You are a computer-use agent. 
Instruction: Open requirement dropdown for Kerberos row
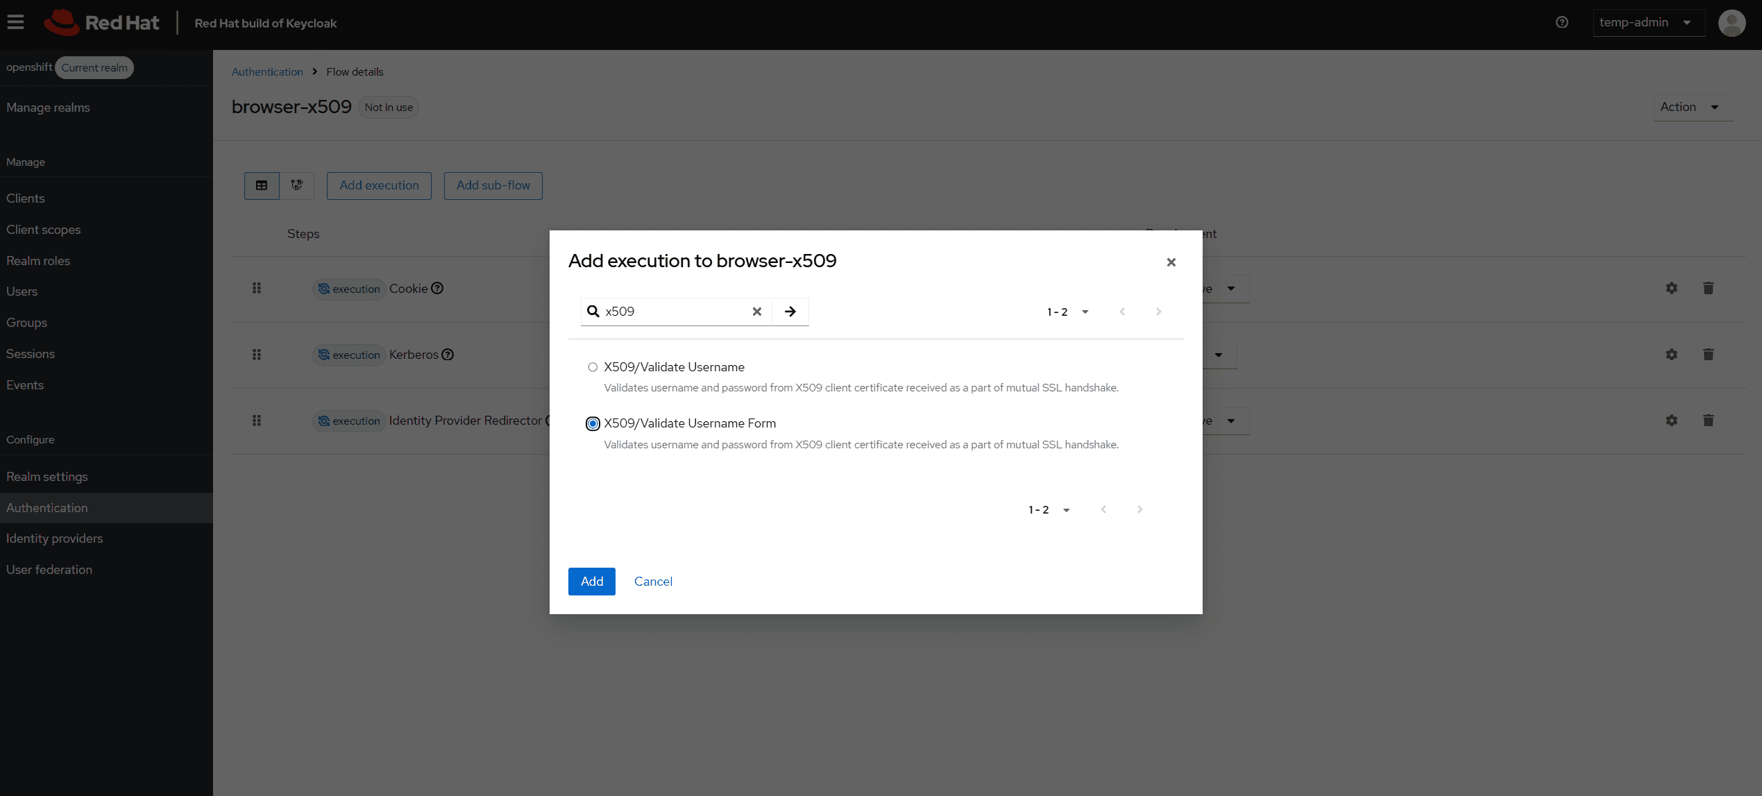point(1219,355)
